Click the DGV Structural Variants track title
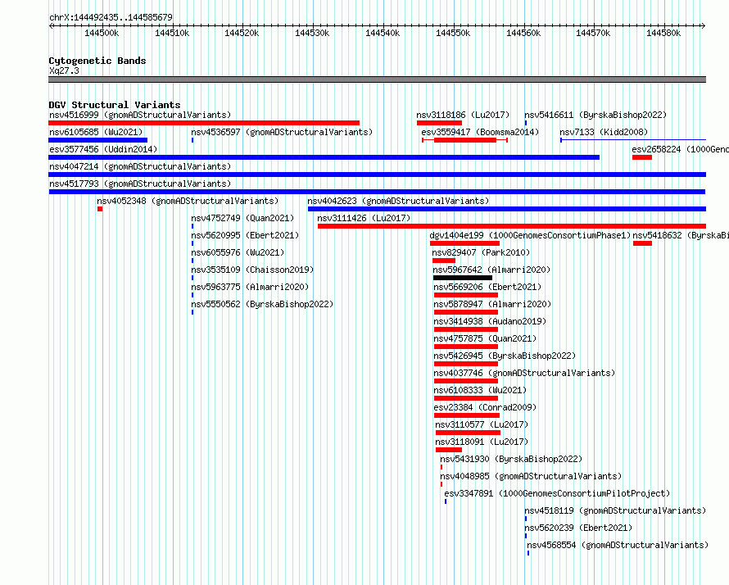This screenshot has width=729, height=585. 115,105
